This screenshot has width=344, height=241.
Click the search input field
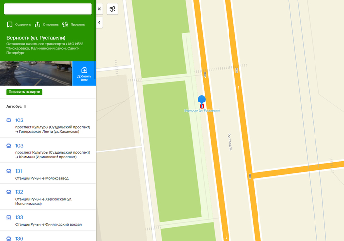pos(48,9)
